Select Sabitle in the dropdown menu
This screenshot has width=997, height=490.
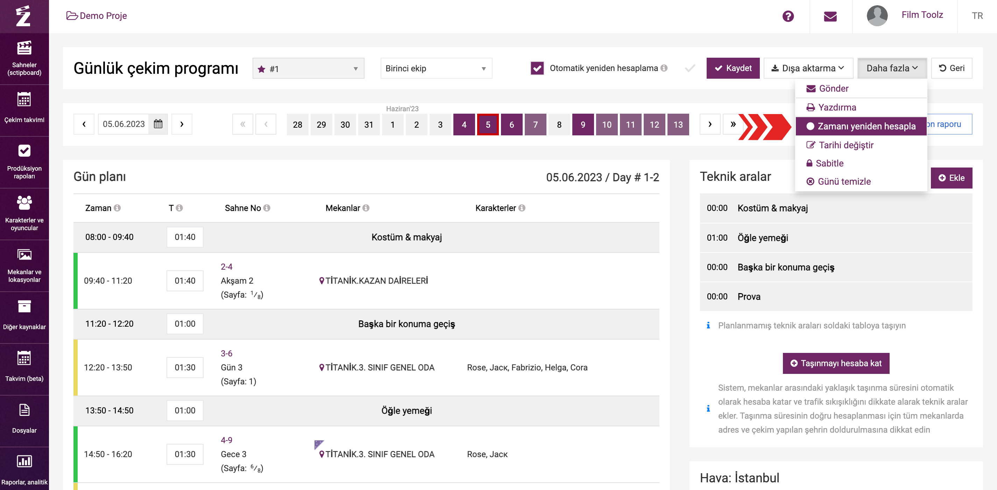click(x=829, y=163)
